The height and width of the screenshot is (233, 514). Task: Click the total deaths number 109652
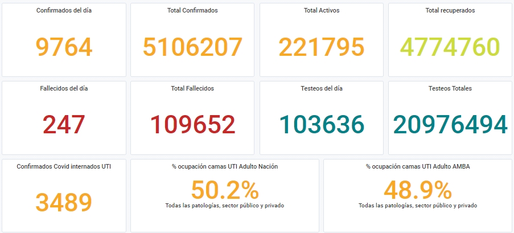click(x=192, y=125)
